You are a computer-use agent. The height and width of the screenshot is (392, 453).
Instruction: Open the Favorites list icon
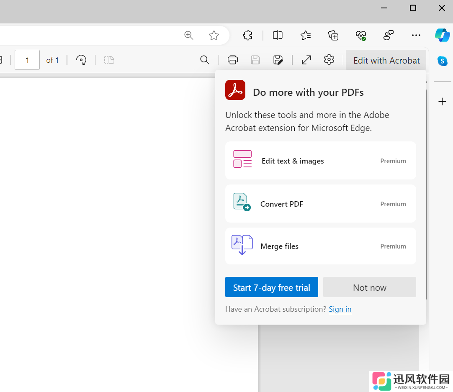305,35
